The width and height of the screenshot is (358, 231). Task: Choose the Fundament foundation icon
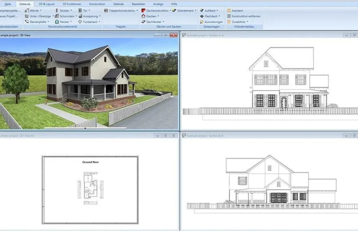click(80, 22)
